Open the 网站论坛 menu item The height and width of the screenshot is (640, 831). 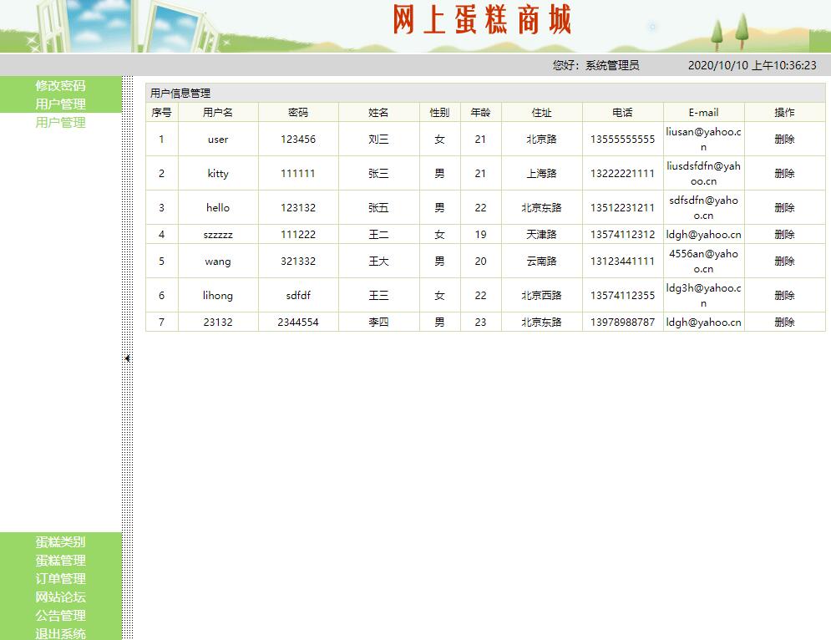(59, 597)
